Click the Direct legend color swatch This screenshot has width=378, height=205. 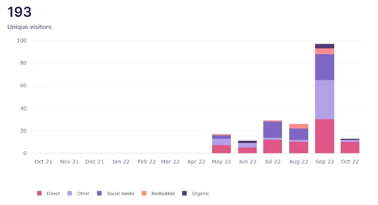[x=39, y=193]
